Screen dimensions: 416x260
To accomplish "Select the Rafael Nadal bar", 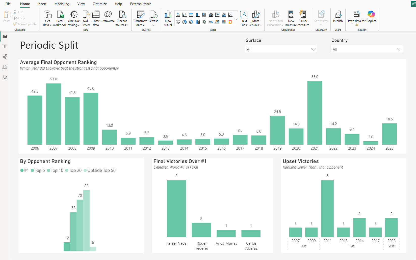I will 176,209.
